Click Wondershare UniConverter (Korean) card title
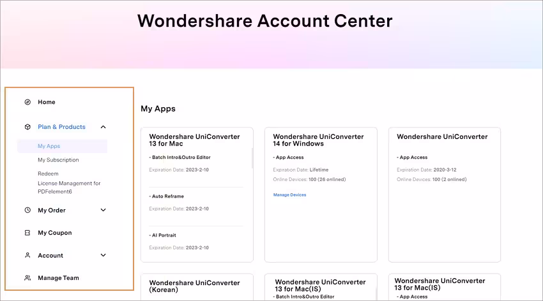This screenshot has height=301, width=543. pyautogui.click(x=194, y=286)
